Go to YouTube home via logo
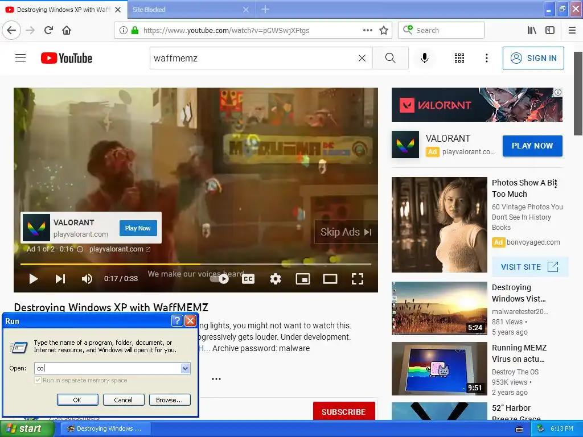 click(x=67, y=58)
